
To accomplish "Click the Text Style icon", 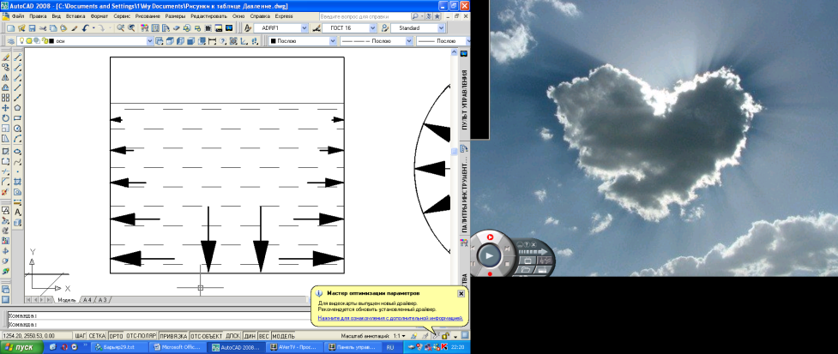I will [248, 27].
